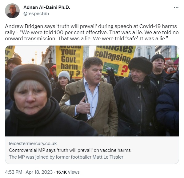The height and width of the screenshot is (178, 184).
Task: Click the tweet text about Covid-19 harms rally
Action: pyautogui.click(x=92, y=32)
